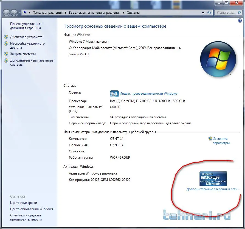Open Дополнительные параметры системы link
This screenshot has width=245, height=229.
[x=32, y=62]
